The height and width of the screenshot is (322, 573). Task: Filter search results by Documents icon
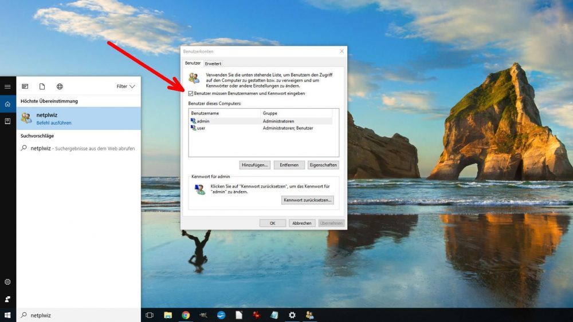(42, 86)
